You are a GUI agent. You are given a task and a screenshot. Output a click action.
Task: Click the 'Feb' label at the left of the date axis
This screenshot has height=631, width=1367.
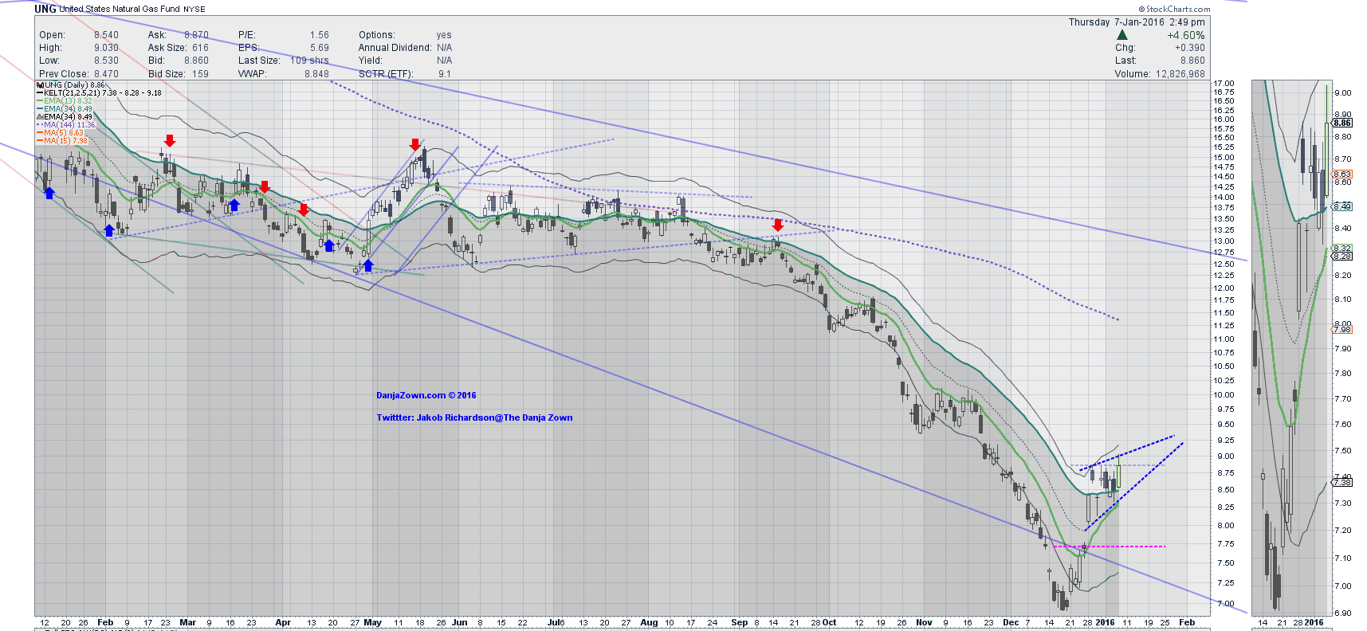[105, 623]
